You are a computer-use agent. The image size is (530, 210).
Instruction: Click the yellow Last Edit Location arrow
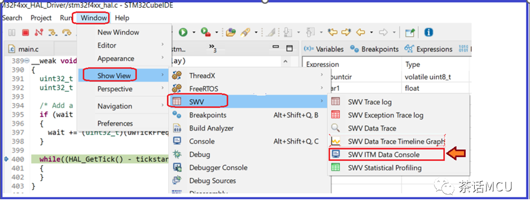coord(333,32)
